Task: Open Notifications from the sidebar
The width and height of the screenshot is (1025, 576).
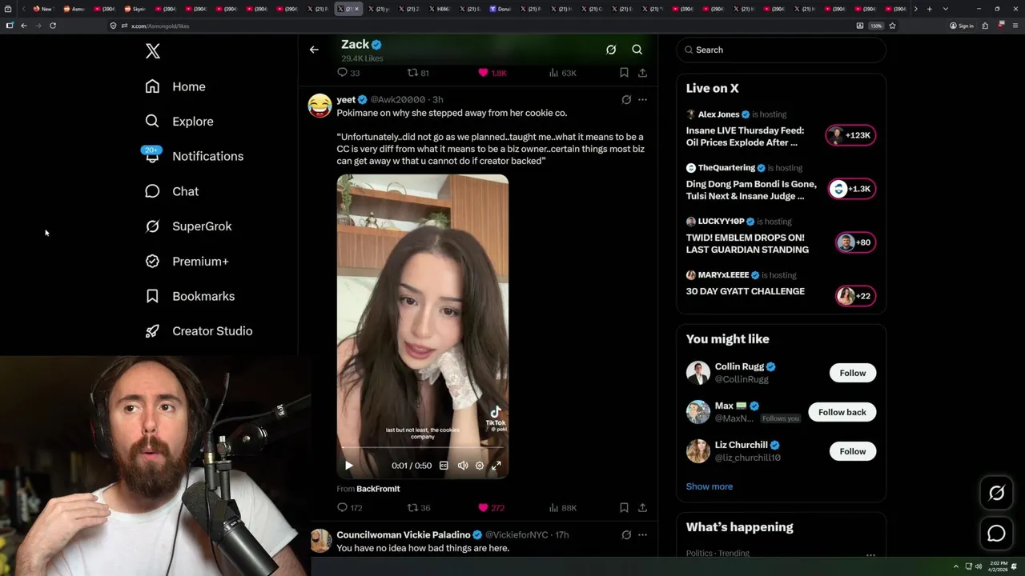Action: click(x=193, y=156)
